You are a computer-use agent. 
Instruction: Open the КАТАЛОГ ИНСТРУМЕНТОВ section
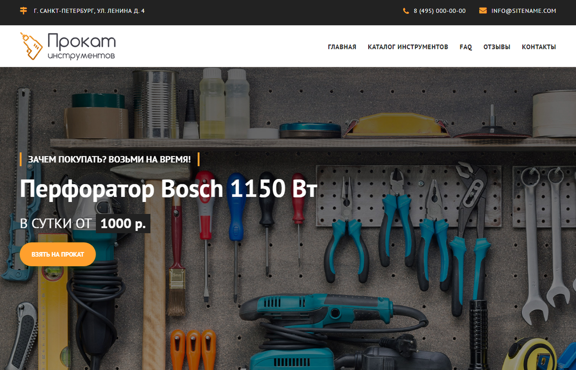[x=408, y=47]
